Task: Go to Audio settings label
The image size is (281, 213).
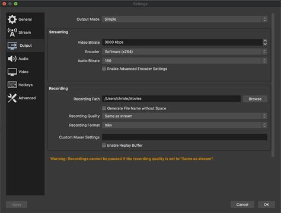Action: [x=24, y=59]
